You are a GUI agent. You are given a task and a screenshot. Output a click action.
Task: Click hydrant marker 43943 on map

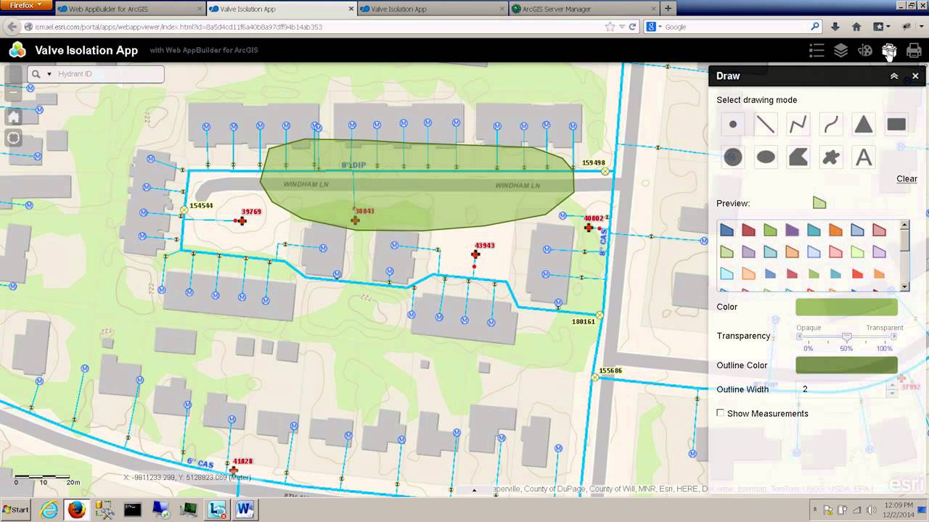tap(475, 254)
